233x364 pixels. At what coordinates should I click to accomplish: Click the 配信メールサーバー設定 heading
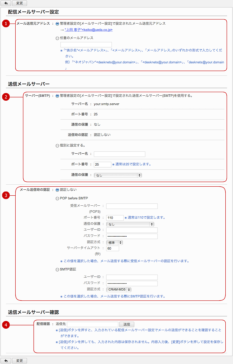[x=33, y=12]
